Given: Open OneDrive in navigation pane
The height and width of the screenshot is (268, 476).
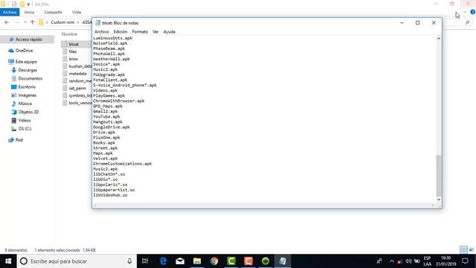Looking at the screenshot, I should [24, 51].
